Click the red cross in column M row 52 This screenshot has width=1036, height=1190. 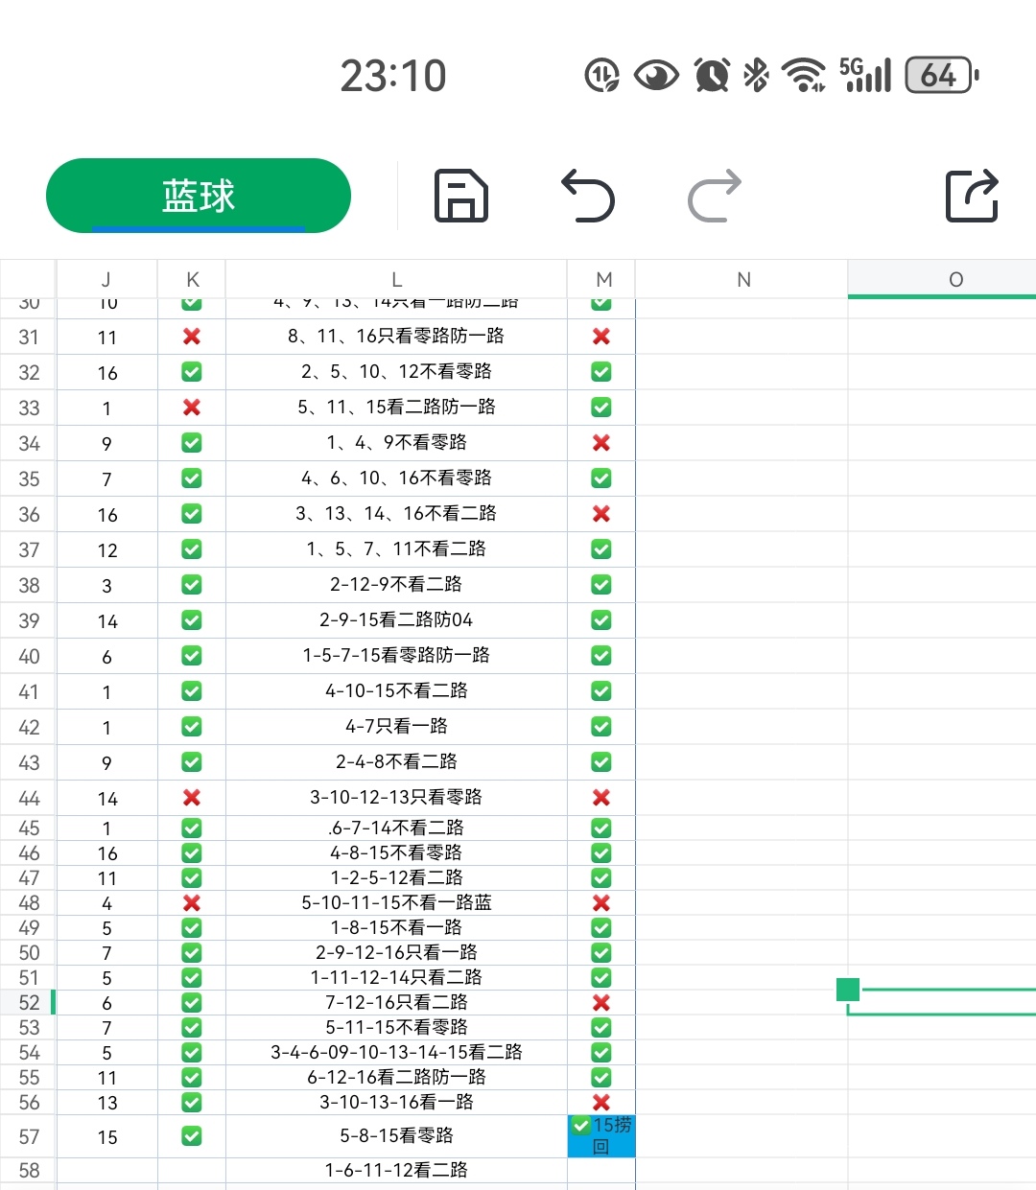(600, 1002)
